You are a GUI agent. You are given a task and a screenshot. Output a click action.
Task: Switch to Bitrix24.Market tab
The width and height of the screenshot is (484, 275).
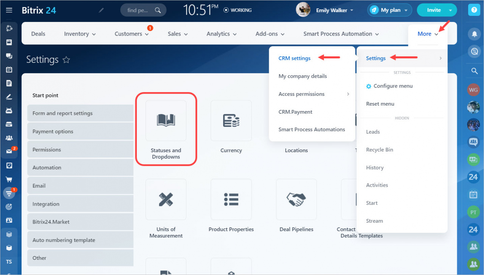click(80, 222)
